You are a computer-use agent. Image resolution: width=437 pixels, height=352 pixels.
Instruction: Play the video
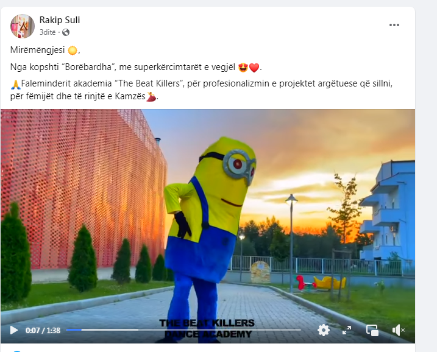(13, 330)
